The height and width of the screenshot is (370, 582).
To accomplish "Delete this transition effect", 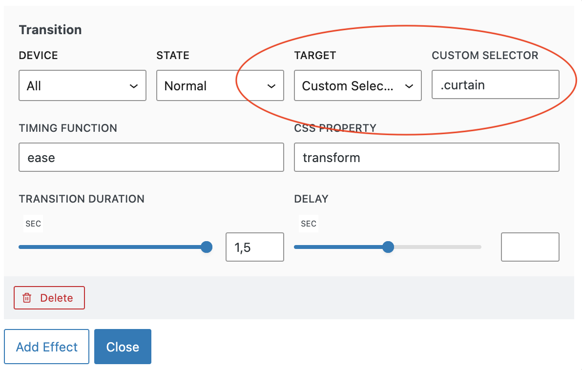I will [49, 298].
